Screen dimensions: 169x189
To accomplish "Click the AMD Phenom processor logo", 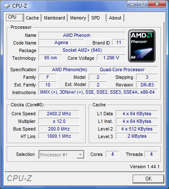I will (142, 46).
